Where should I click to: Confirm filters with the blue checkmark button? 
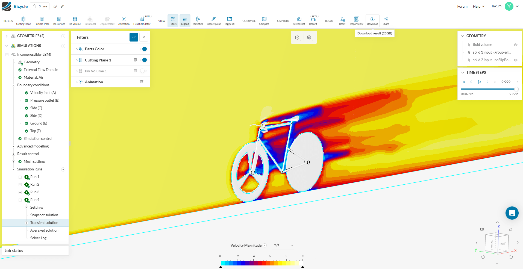134,37
